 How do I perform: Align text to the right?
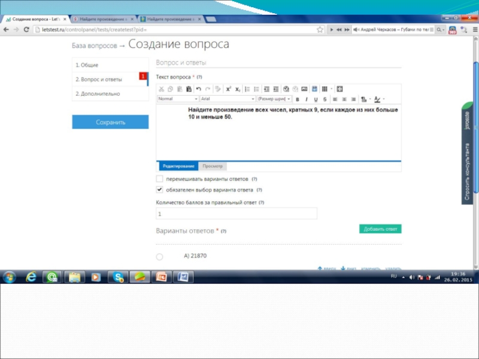tap(353, 99)
